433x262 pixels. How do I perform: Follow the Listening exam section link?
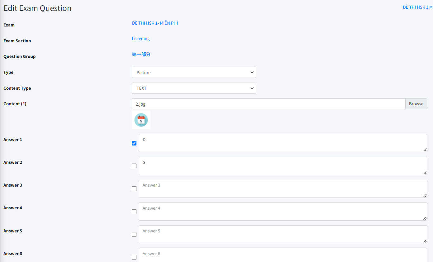141,39
